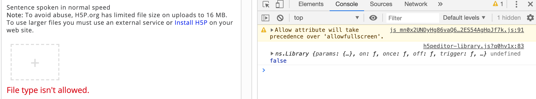Open DevTools three-dot customize menu
Screen dimensions: 536x99
point(516,4)
